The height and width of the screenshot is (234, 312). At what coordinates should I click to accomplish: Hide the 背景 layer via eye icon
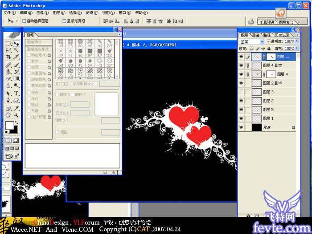click(x=241, y=127)
